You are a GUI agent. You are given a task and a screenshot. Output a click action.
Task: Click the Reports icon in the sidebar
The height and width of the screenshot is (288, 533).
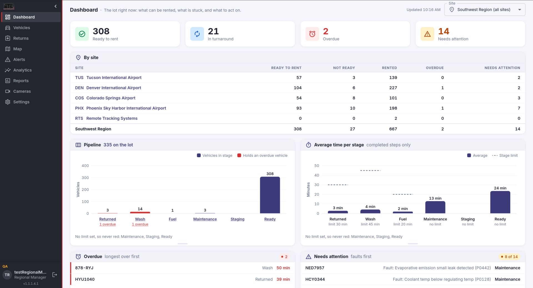point(8,81)
